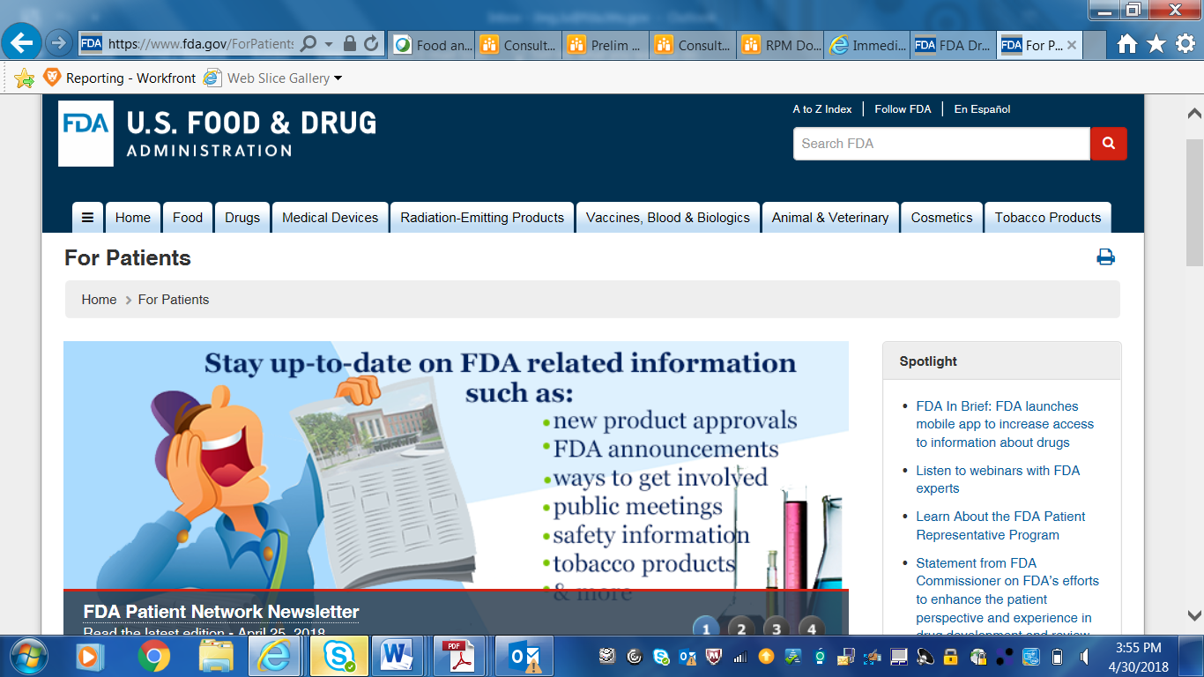Open the Tobacco Products navigation tab
This screenshot has width=1204, height=677.
(1048, 218)
